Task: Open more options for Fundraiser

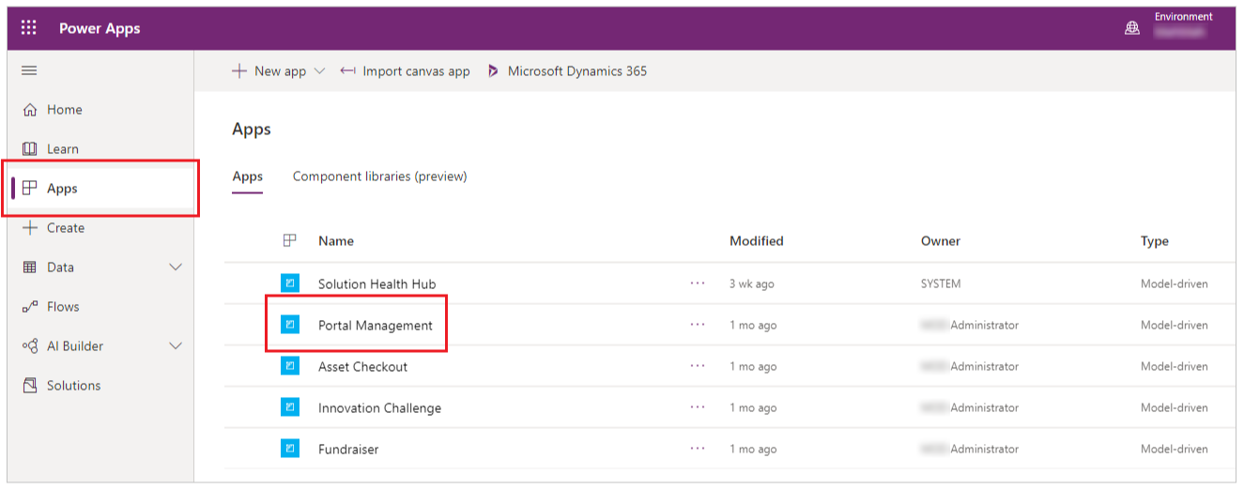Action: click(698, 449)
